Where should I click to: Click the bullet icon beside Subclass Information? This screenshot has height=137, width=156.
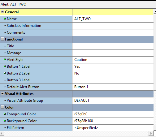(x=5, y=26)
